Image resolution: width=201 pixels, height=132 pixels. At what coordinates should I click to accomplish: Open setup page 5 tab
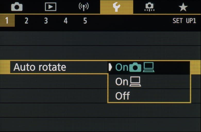tap(85, 21)
